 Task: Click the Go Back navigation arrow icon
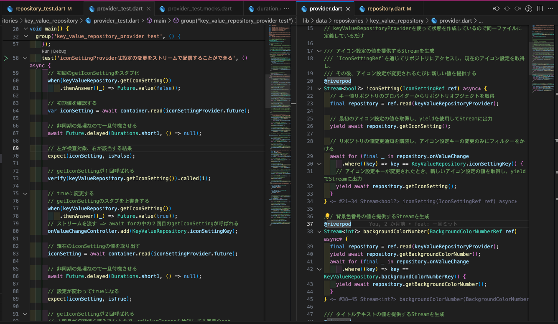(x=496, y=8)
